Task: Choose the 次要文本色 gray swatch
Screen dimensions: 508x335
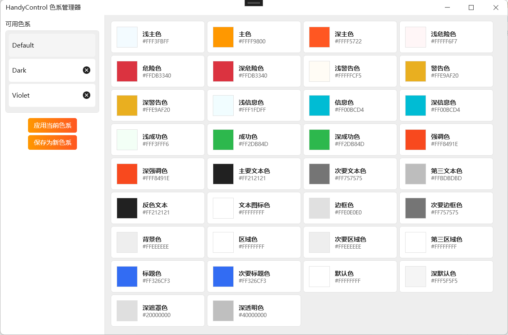Action: pos(319,174)
